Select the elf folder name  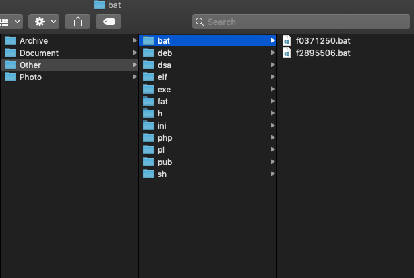162,77
